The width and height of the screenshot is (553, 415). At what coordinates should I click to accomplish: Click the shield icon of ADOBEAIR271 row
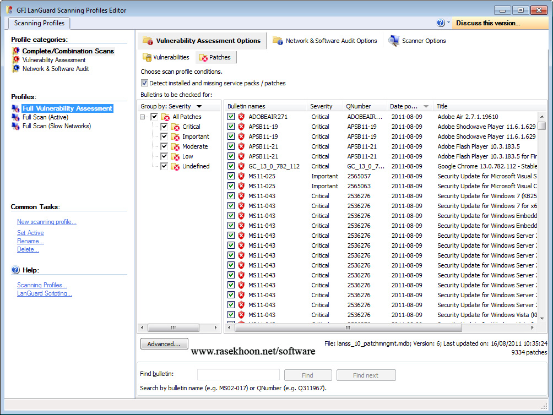(241, 117)
